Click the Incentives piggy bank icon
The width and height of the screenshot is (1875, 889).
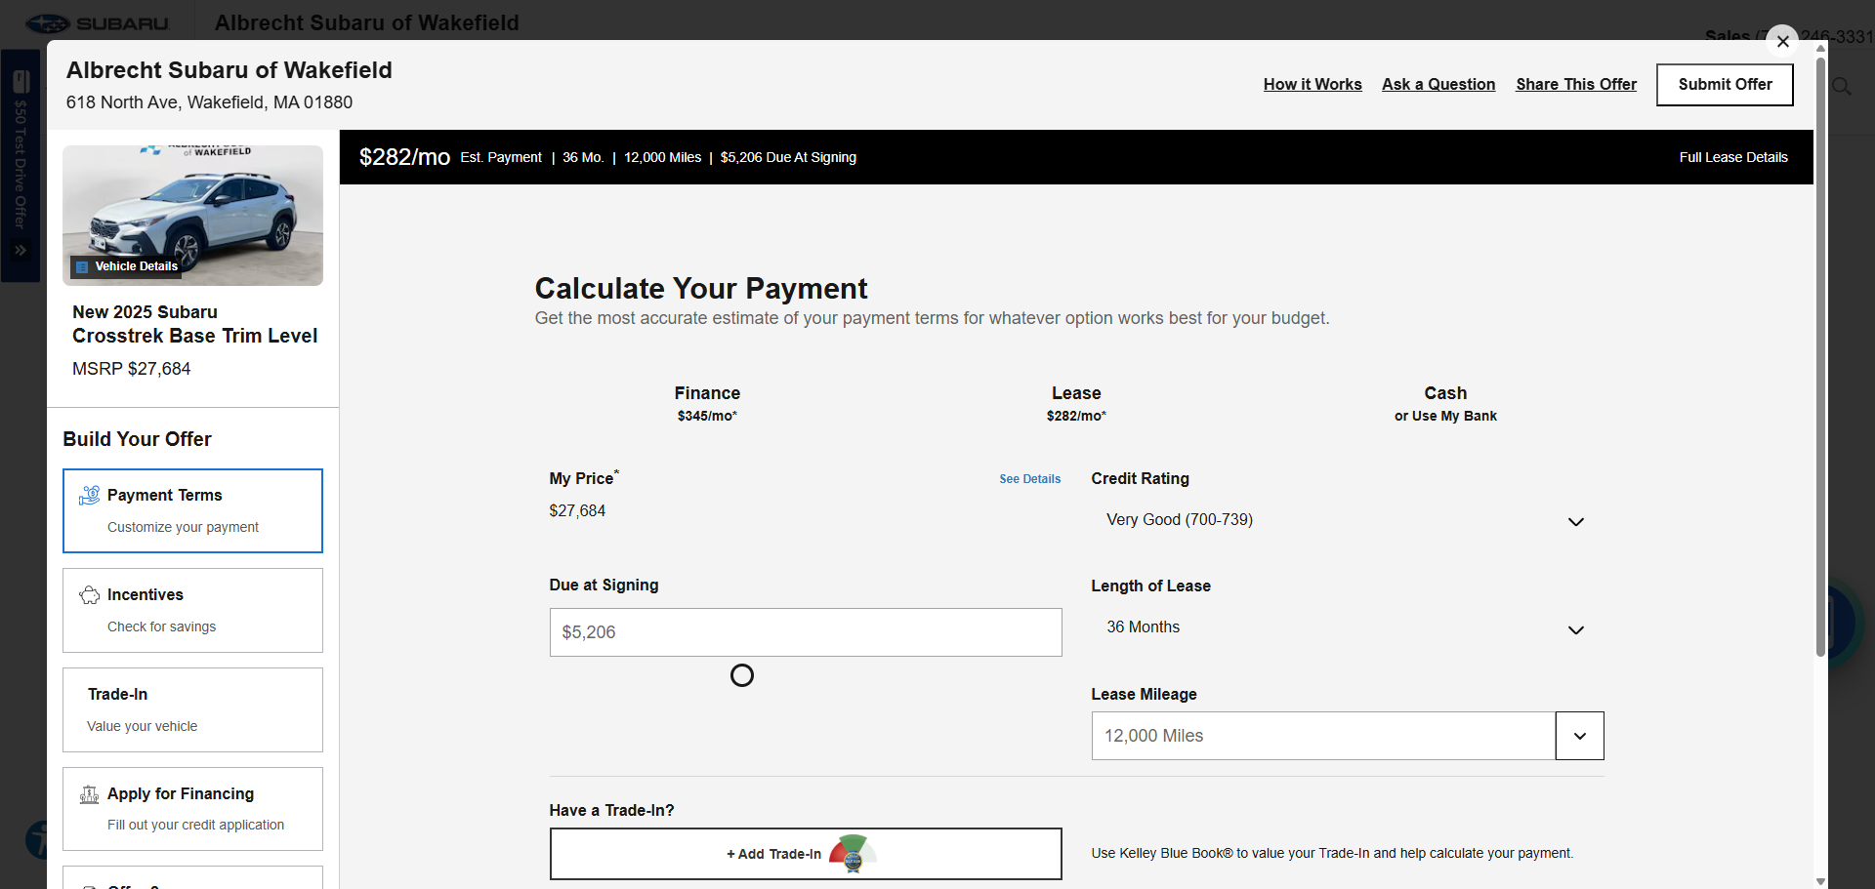coord(89,594)
